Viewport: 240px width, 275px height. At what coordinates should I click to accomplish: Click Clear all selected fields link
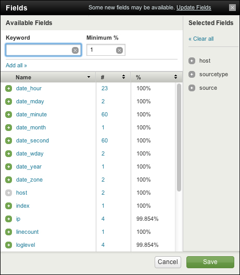tap(201, 39)
